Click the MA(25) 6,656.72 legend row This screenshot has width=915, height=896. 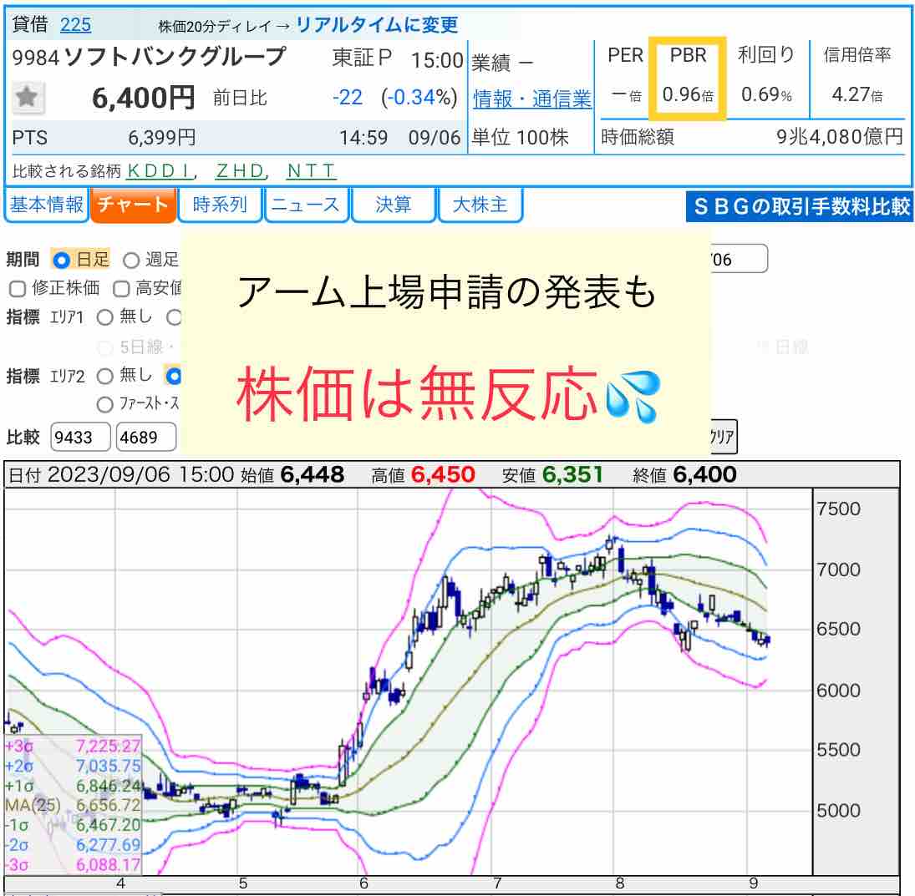click(x=73, y=805)
